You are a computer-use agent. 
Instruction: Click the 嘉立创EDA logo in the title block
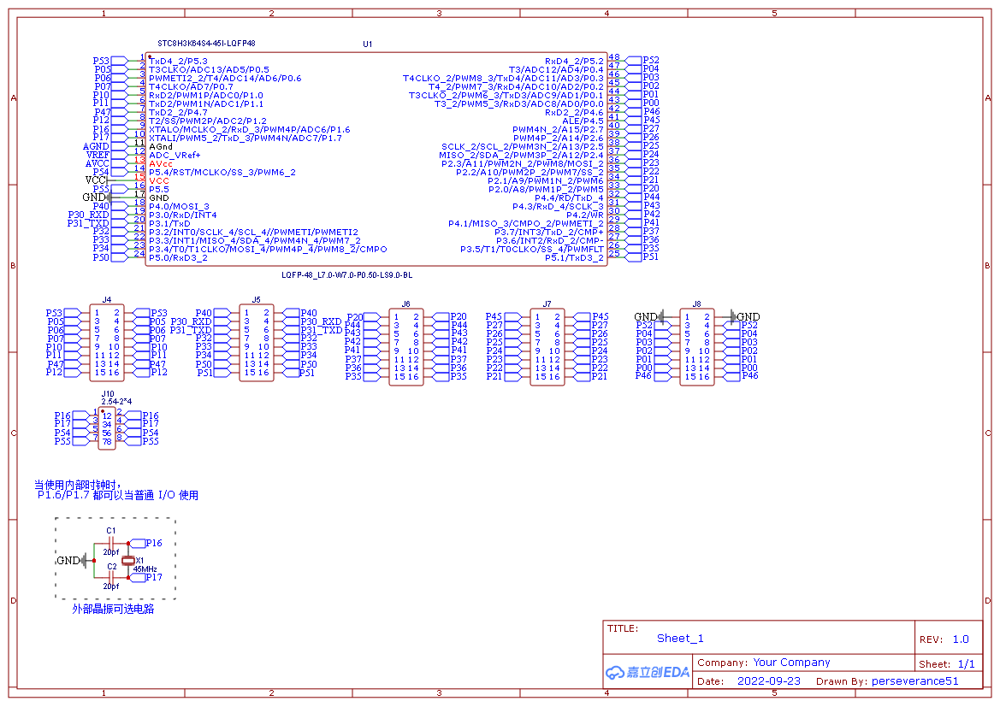point(648,672)
